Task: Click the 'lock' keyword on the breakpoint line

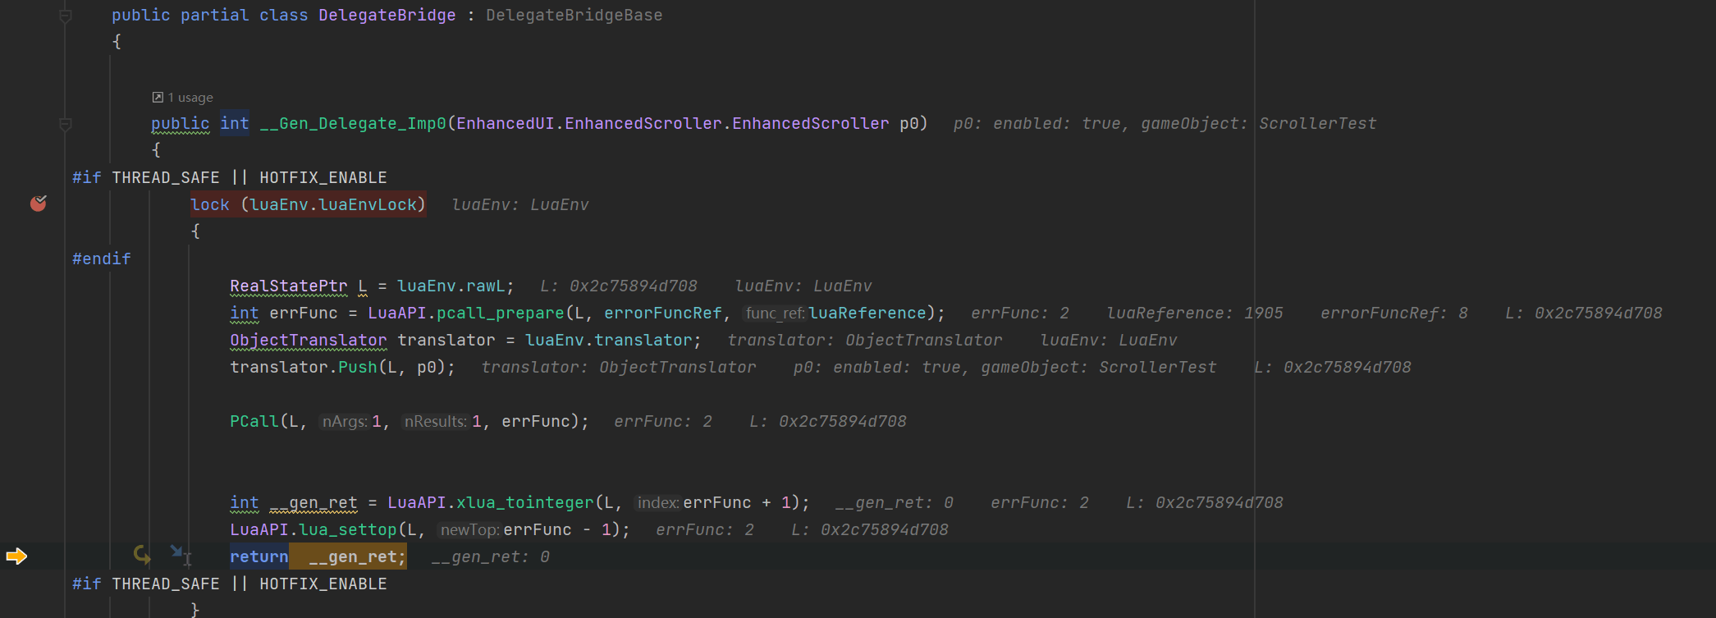Action: click(210, 204)
